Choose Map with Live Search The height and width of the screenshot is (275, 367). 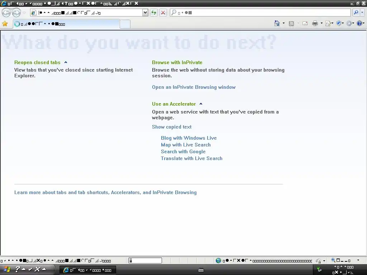[x=186, y=145]
